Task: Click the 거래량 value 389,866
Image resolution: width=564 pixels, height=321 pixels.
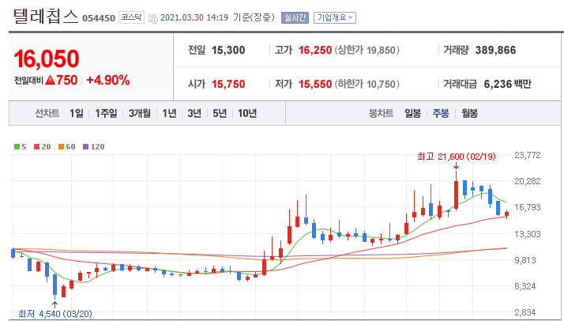Action: (x=495, y=50)
